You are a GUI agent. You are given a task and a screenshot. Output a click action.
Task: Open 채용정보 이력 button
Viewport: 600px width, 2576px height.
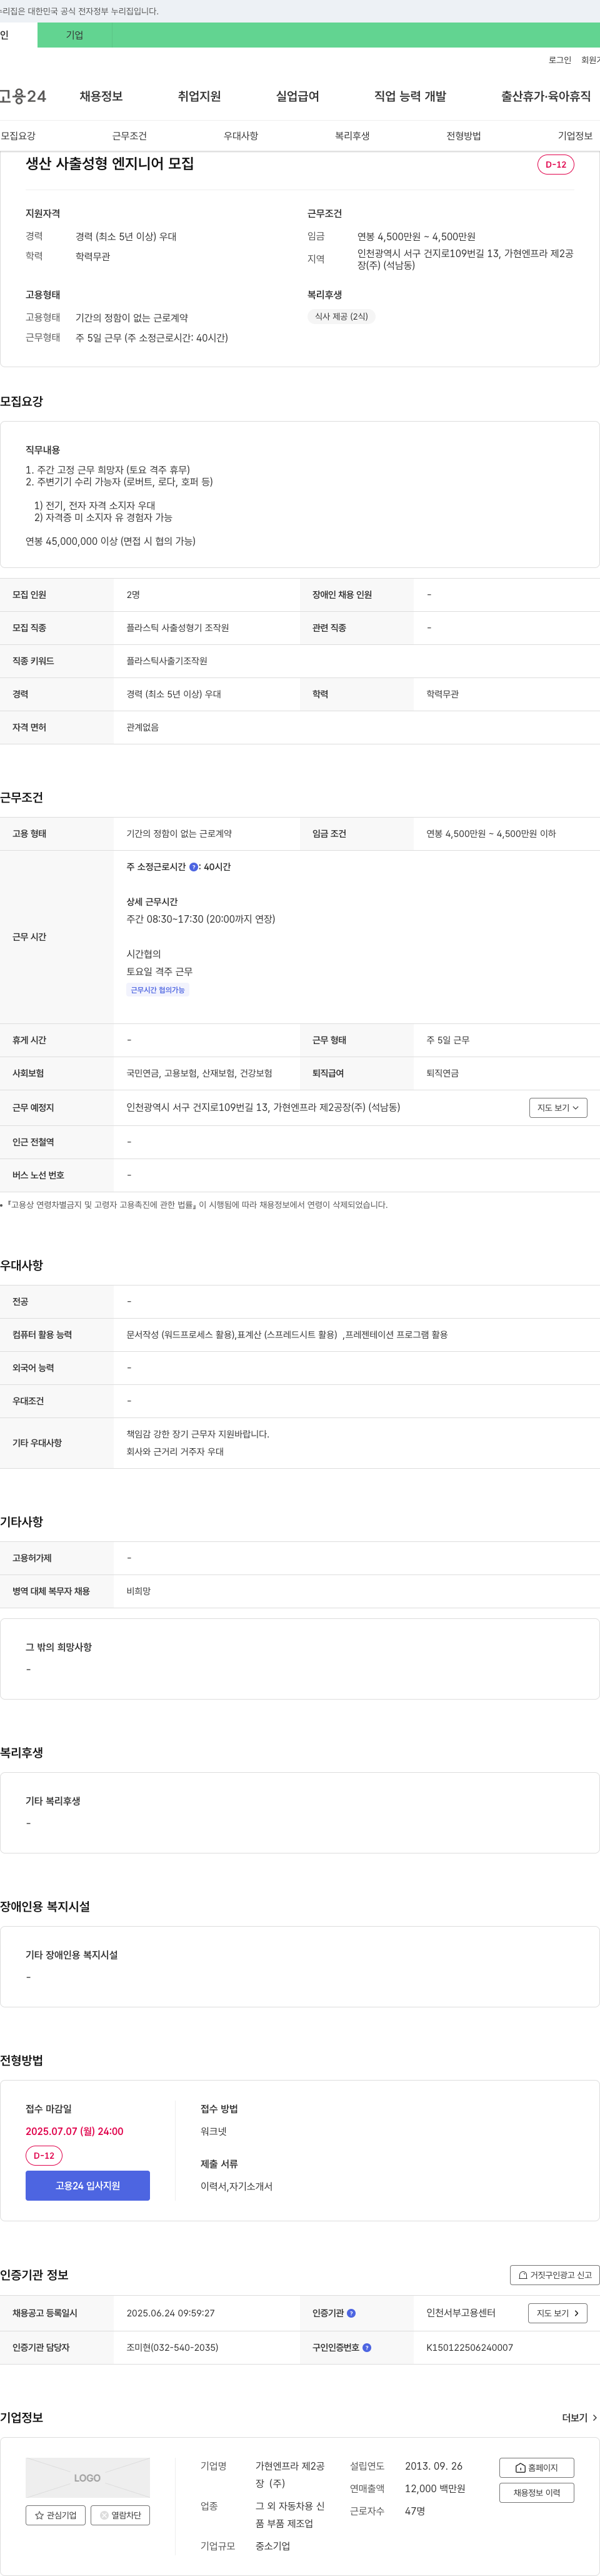[536, 2492]
